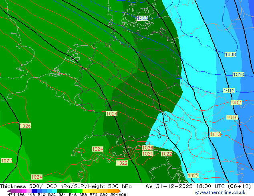This screenshot has height=196, width=254.
Task: Click the 546 value under the color scale
Action: [x=73, y=194]
